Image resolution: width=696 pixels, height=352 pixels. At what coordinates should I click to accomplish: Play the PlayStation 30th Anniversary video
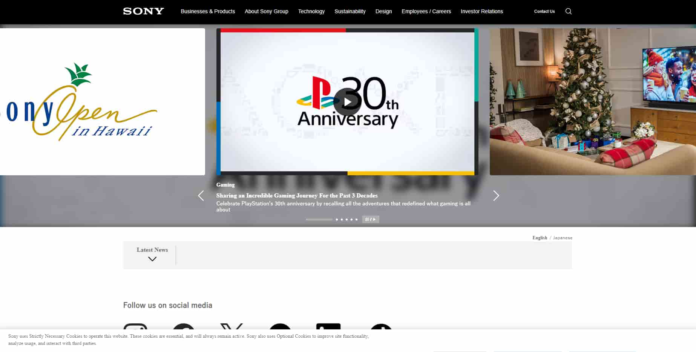[347, 102]
